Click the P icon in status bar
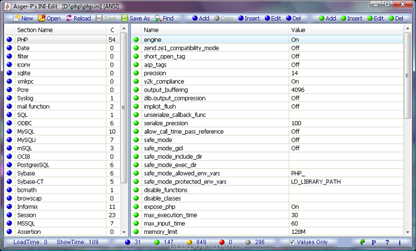 tap(374, 242)
